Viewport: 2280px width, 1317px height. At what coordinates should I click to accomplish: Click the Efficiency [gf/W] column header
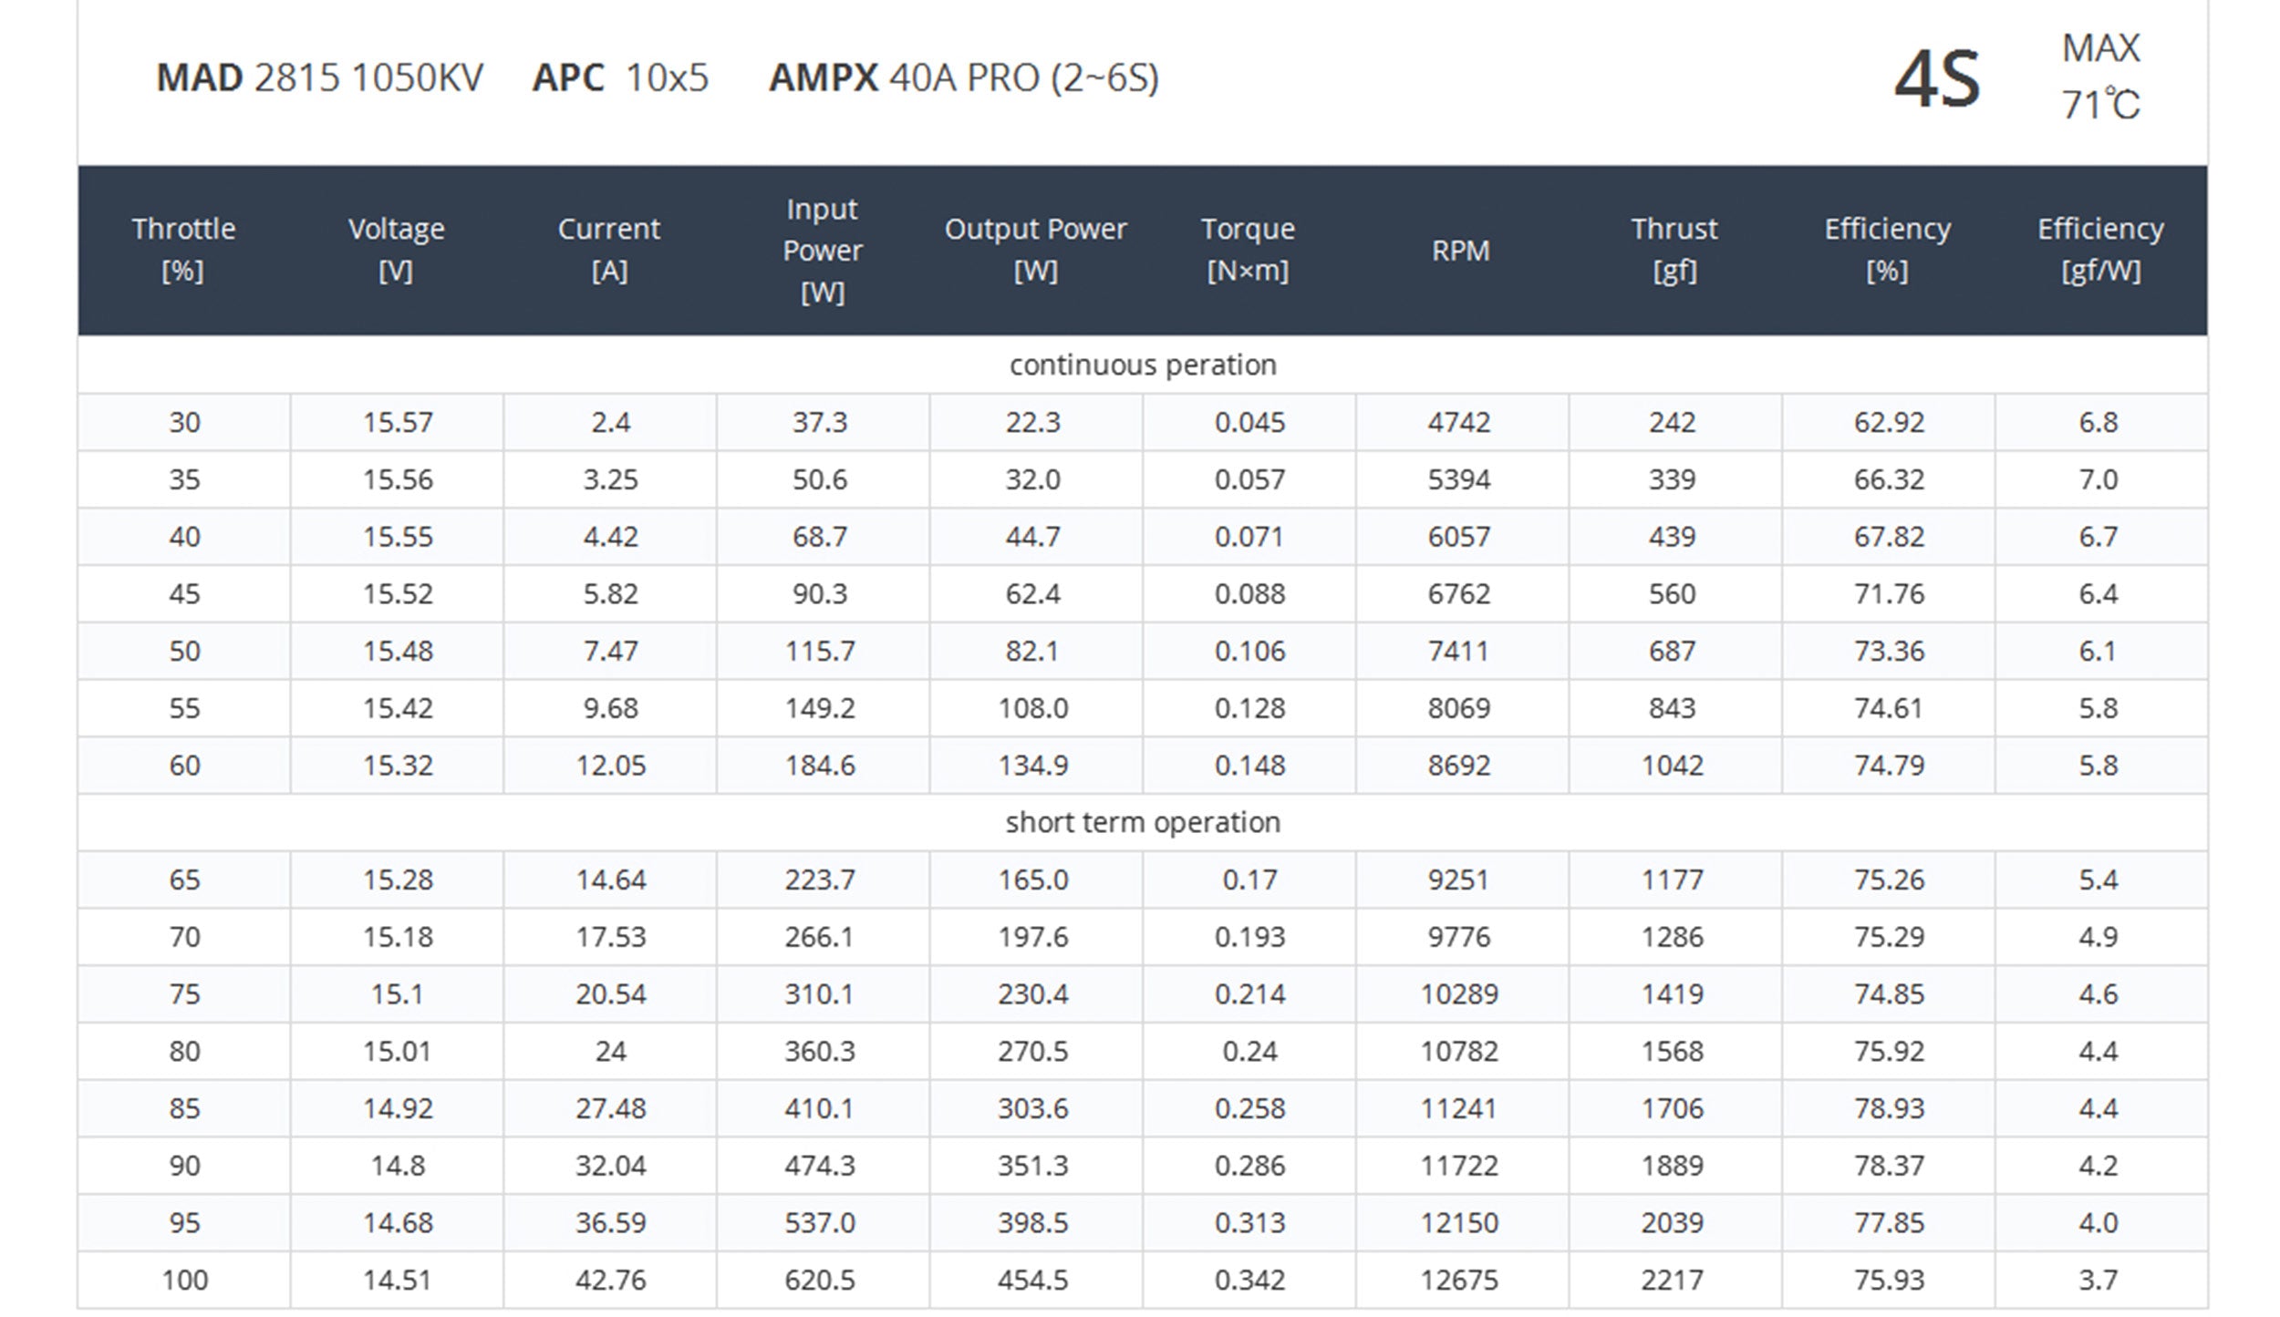(x=2100, y=249)
